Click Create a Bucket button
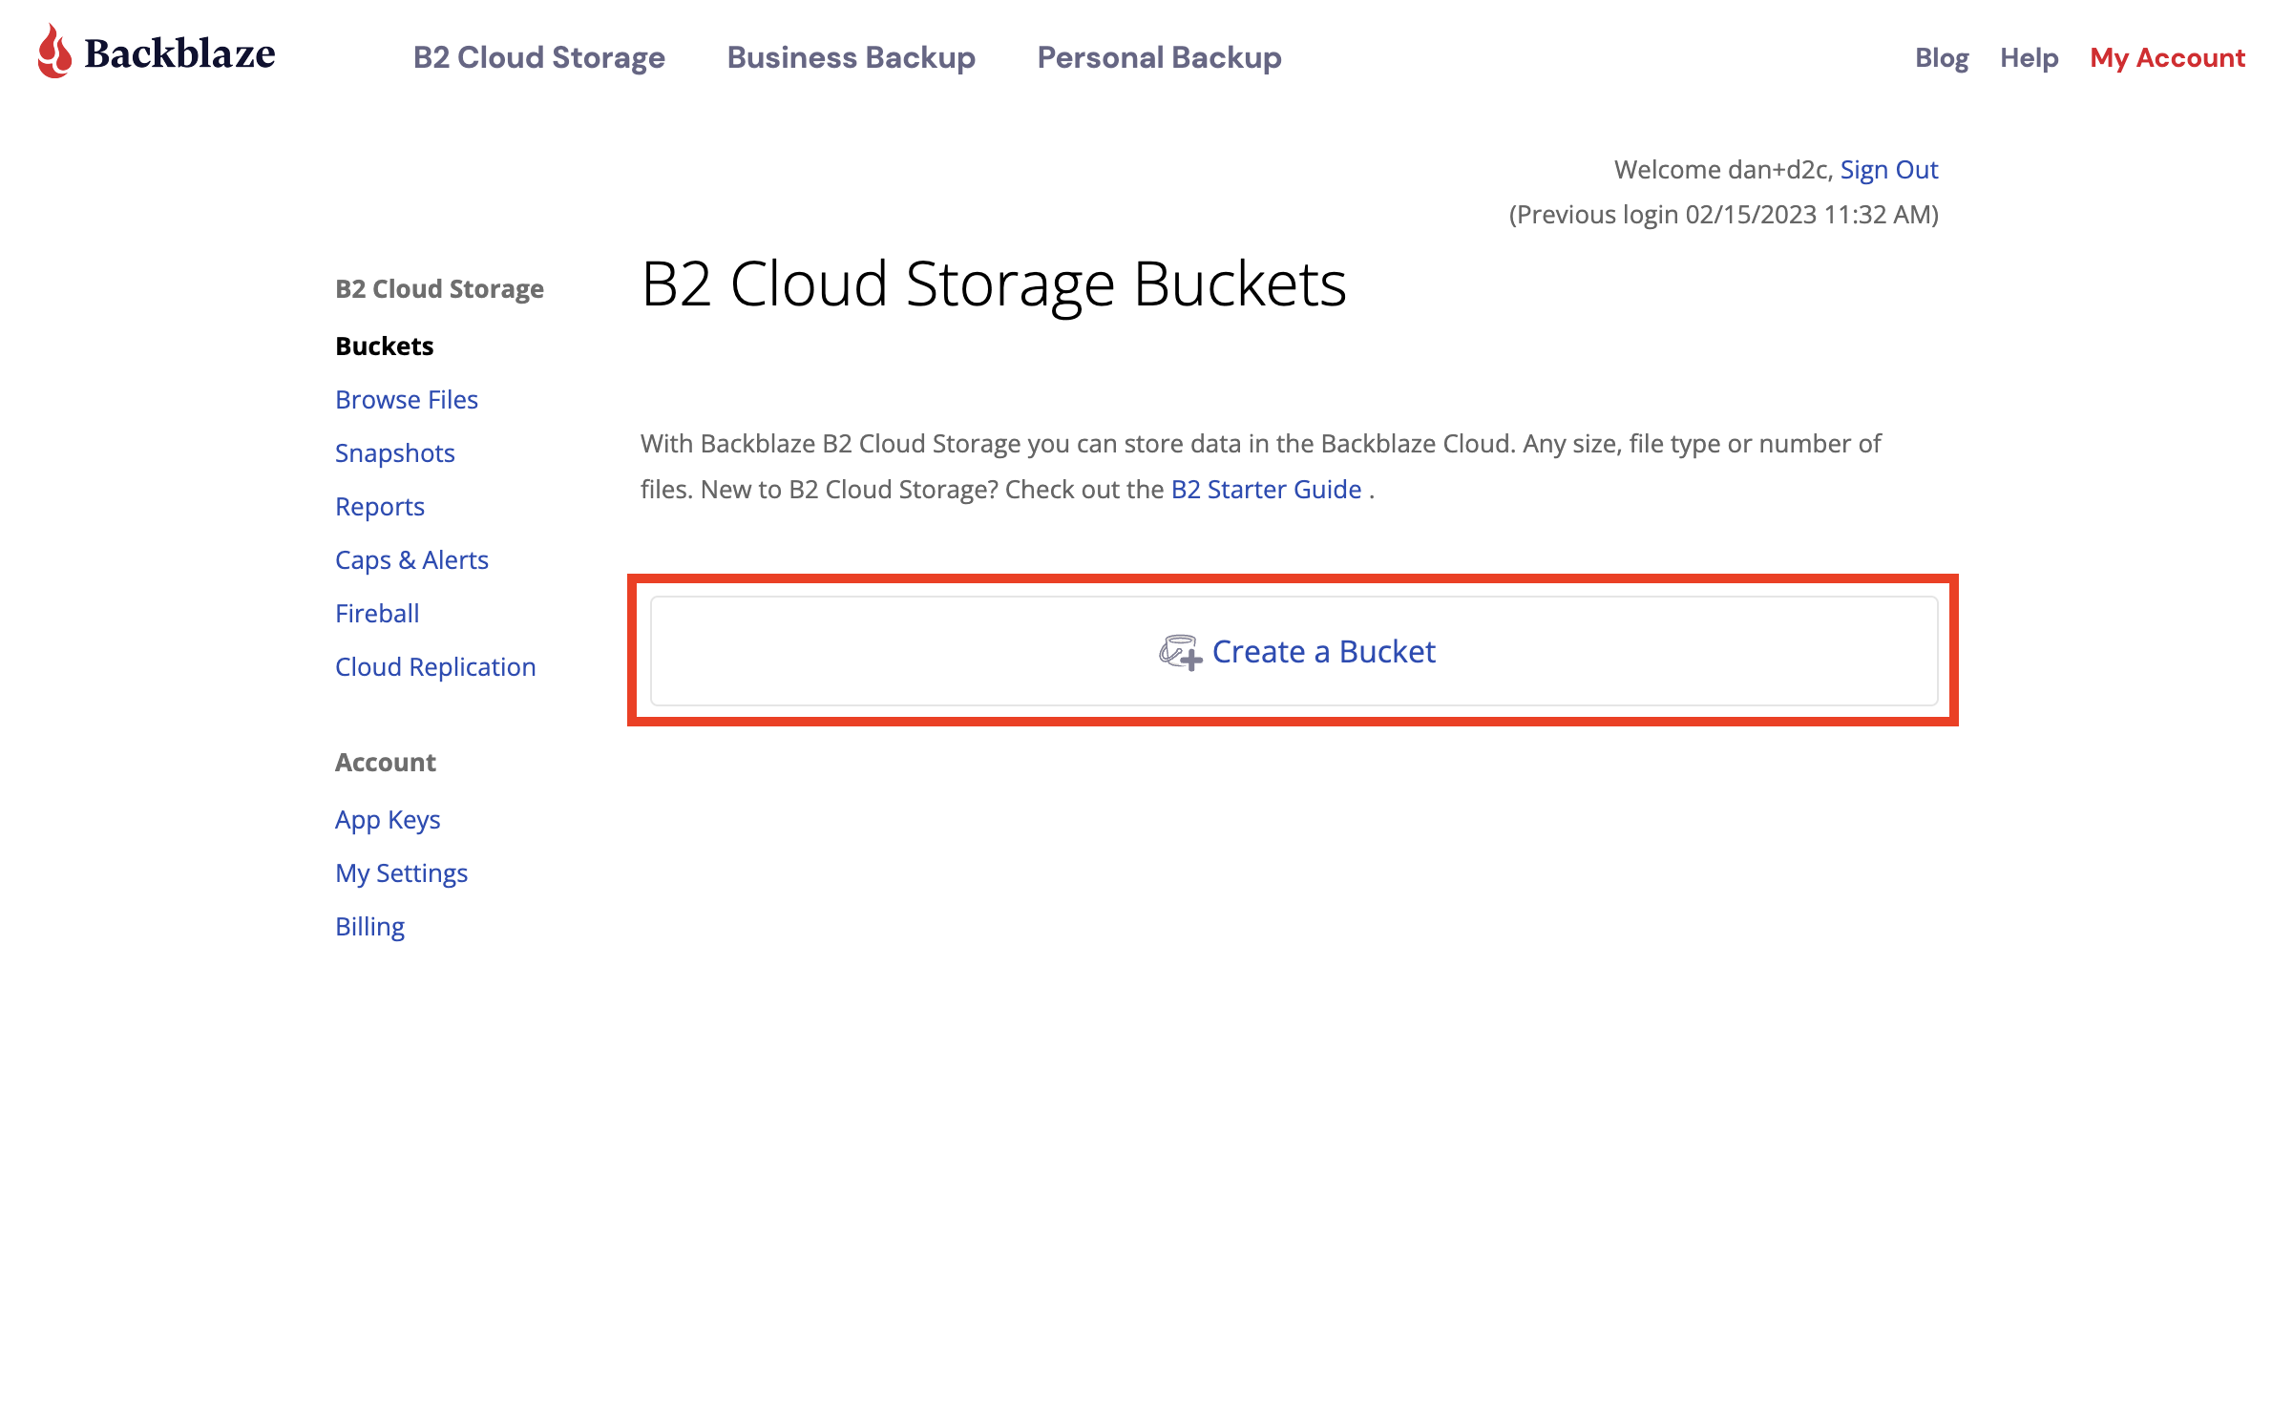 (1294, 651)
